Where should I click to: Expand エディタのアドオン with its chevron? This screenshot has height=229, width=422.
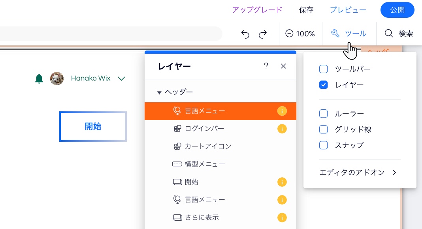pos(394,173)
